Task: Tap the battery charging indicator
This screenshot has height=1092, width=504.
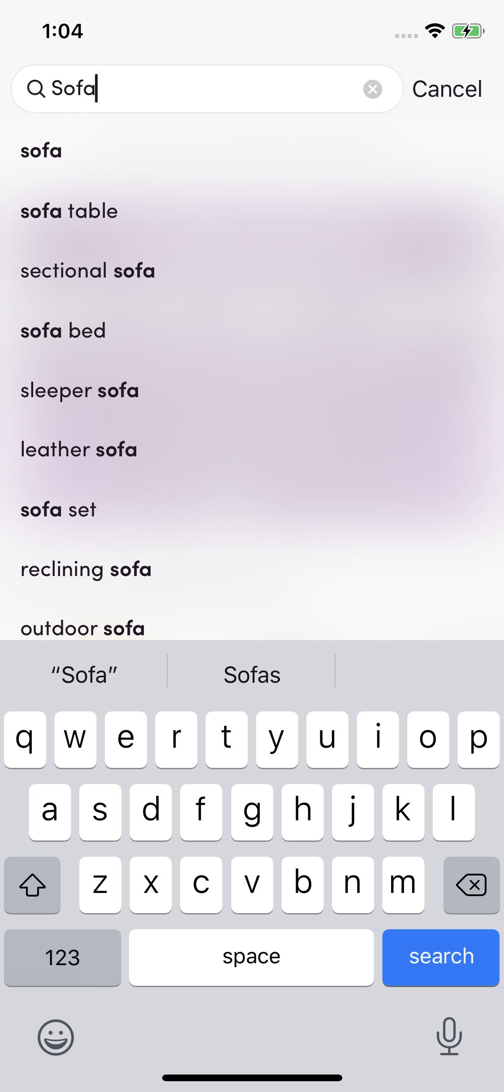Action: (467, 30)
